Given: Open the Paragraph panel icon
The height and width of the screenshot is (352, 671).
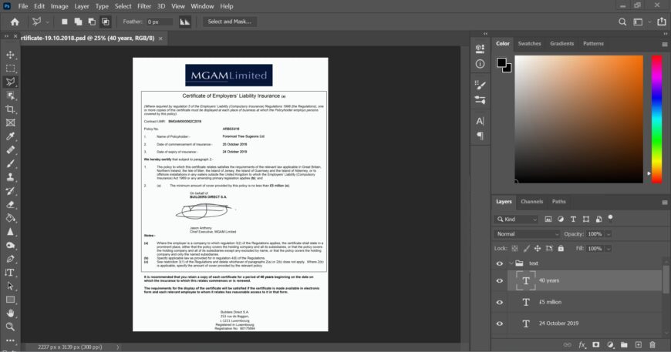Looking at the screenshot, I should pyautogui.click(x=480, y=136).
